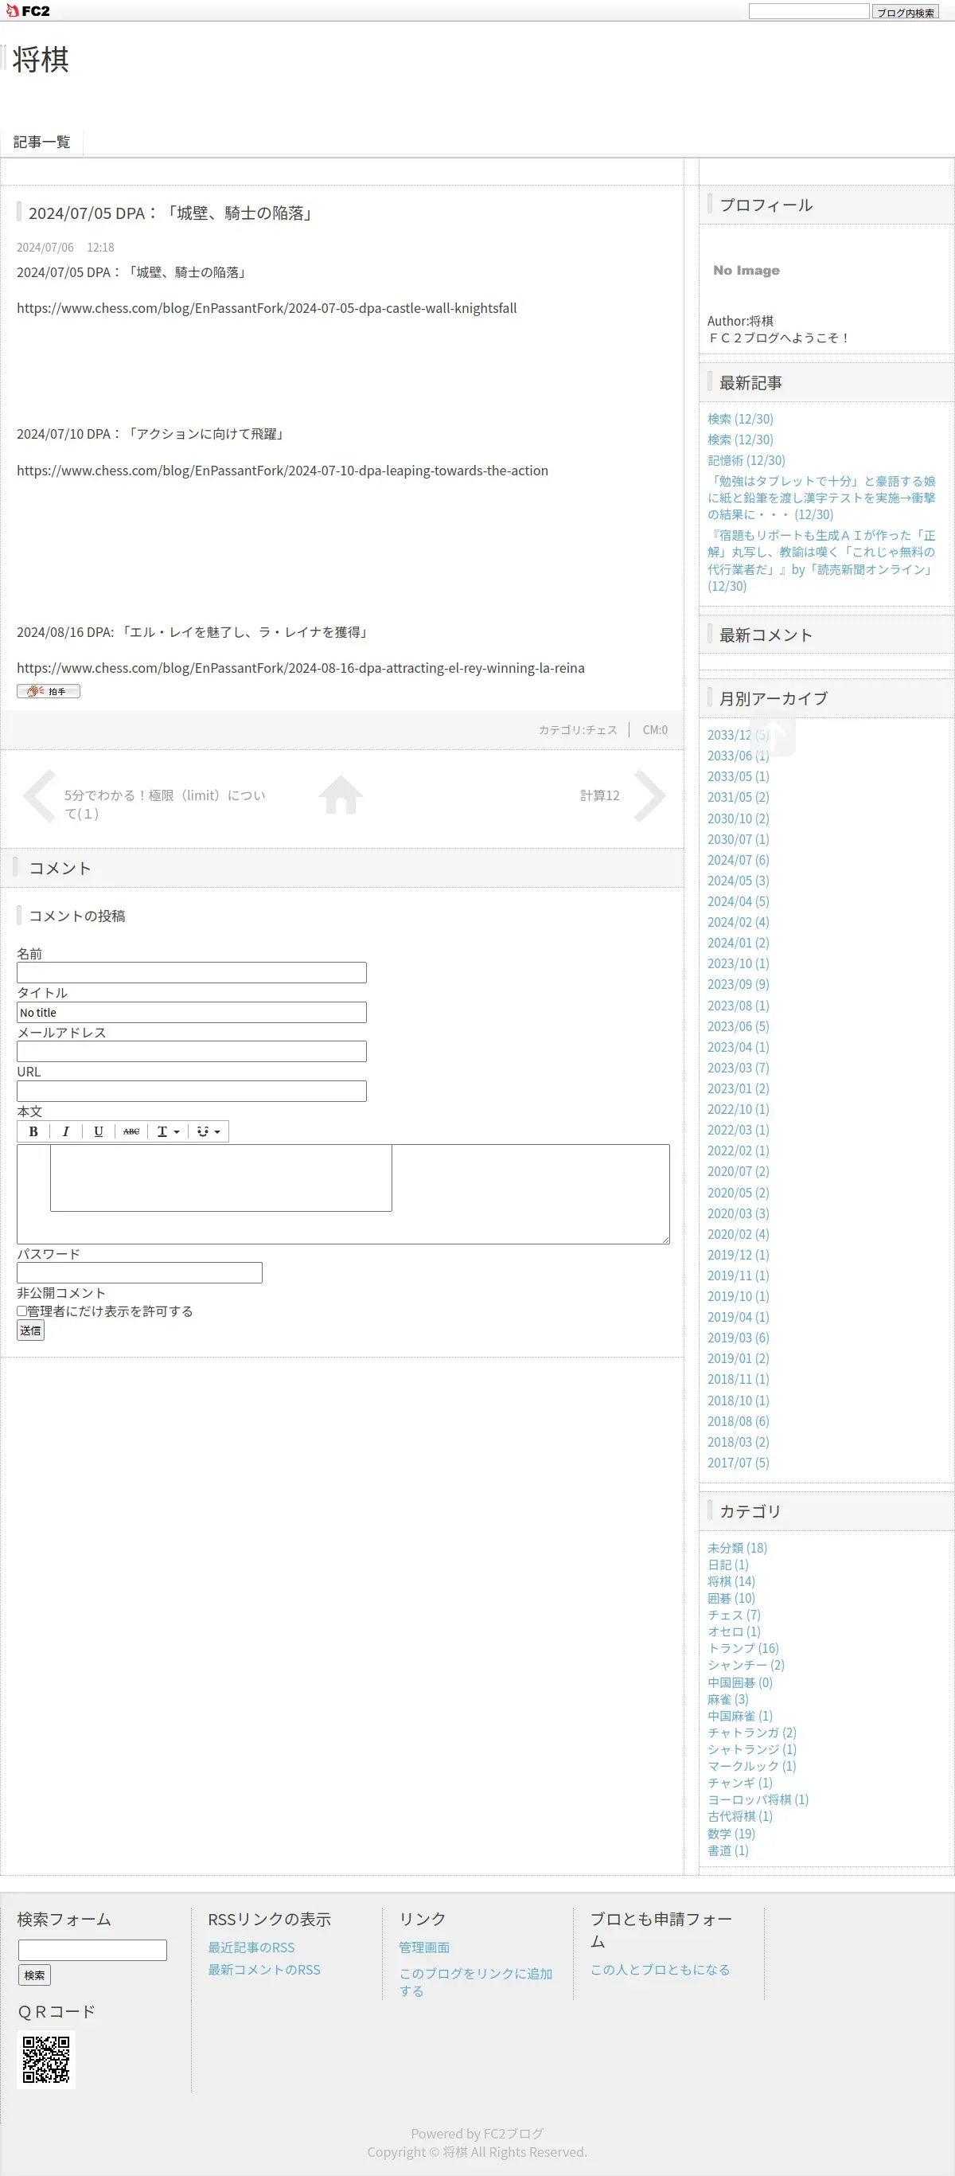Click この人とブロともになる link
This screenshot has width=955, height=2176.
(x=660, y=1969)
